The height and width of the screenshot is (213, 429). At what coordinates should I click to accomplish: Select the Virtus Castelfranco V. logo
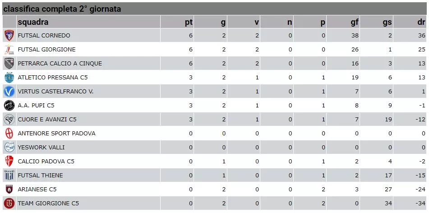coord(9,92)
